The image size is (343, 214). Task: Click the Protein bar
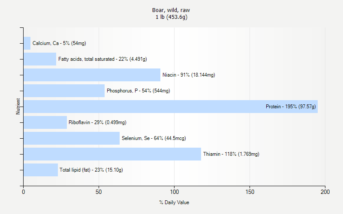(171, 107)
